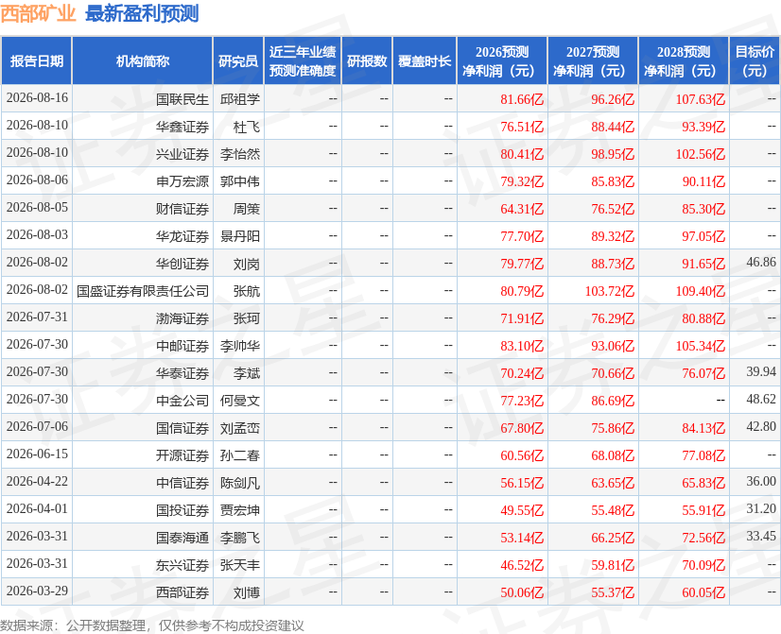Click the value 107.63亿

pos(701,99)
